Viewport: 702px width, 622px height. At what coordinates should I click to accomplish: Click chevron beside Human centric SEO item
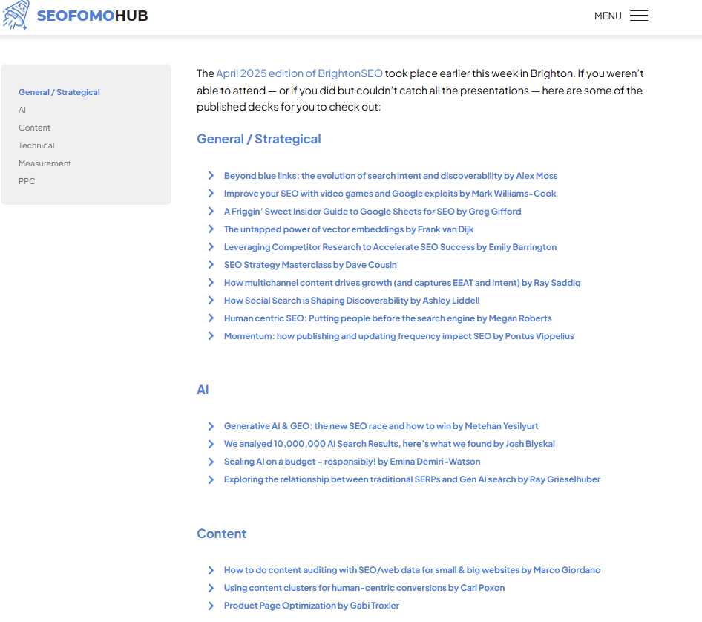tap(211, 318)
